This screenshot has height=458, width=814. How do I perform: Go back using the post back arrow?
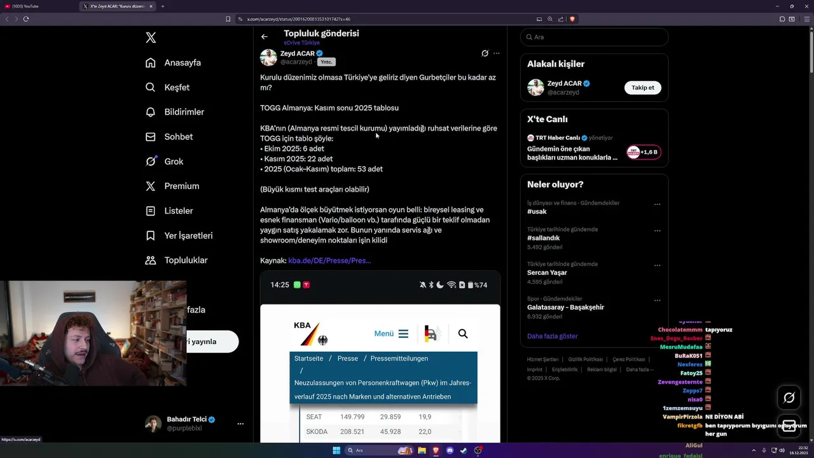pos(265,37)
